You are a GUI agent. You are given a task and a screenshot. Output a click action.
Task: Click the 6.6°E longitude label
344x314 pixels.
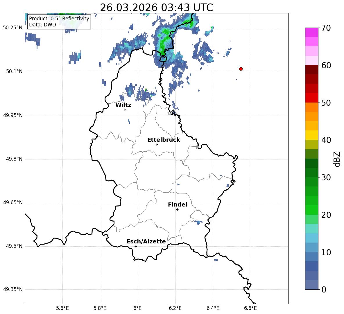[x=250, y=308]
